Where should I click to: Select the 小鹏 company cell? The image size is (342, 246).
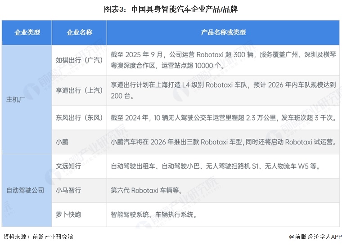pos(79,142)
